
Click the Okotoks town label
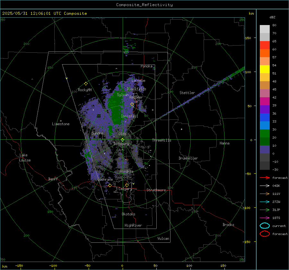[x=128, y=214]
